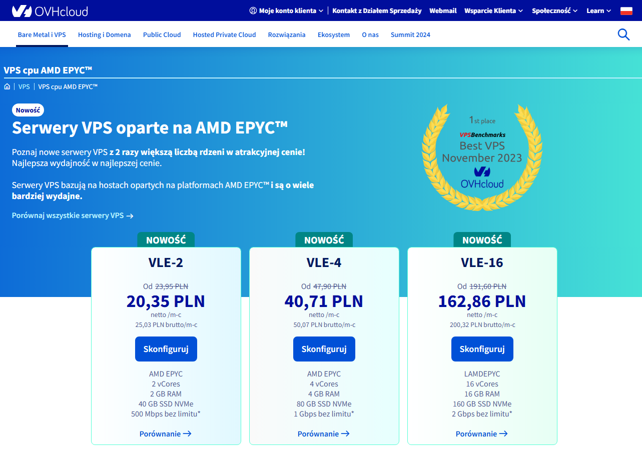
Task: Click Skonfiguruj for VLE-4
Action: [x=324, y=349]
